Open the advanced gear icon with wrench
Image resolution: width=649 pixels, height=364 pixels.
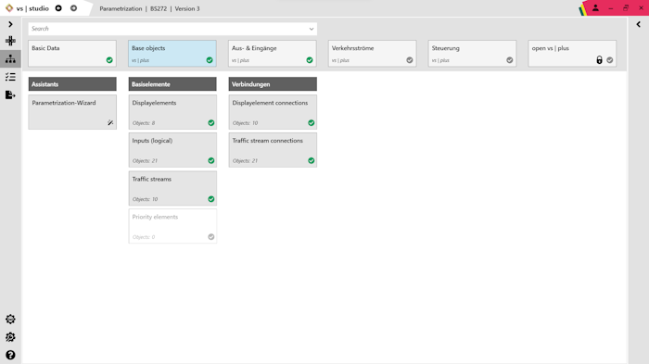pos(10,337)
